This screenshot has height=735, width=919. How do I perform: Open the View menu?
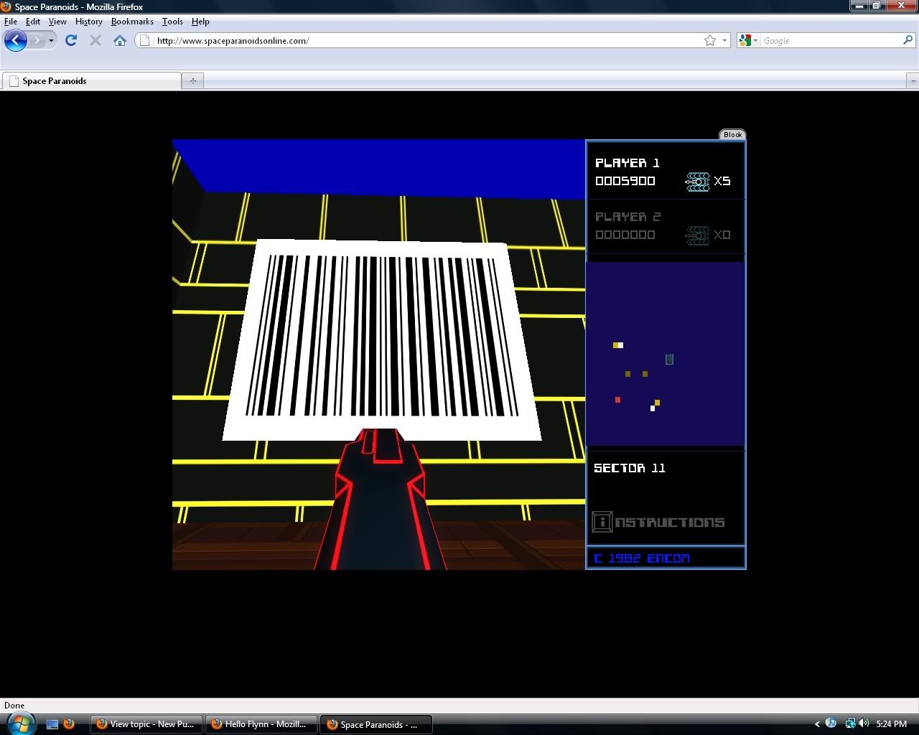[x=57, y=22]
